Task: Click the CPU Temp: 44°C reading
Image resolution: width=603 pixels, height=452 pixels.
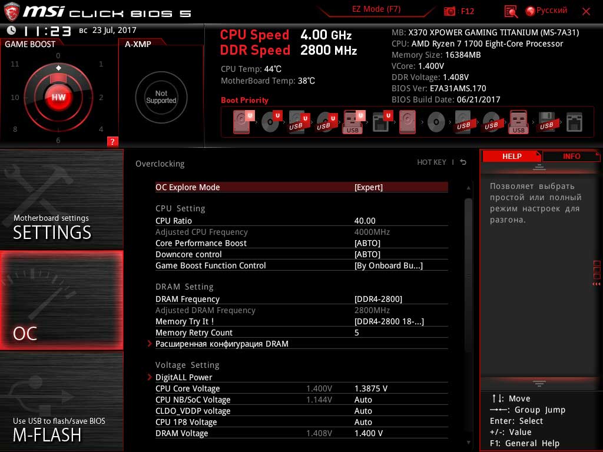Action: (251, 69)
